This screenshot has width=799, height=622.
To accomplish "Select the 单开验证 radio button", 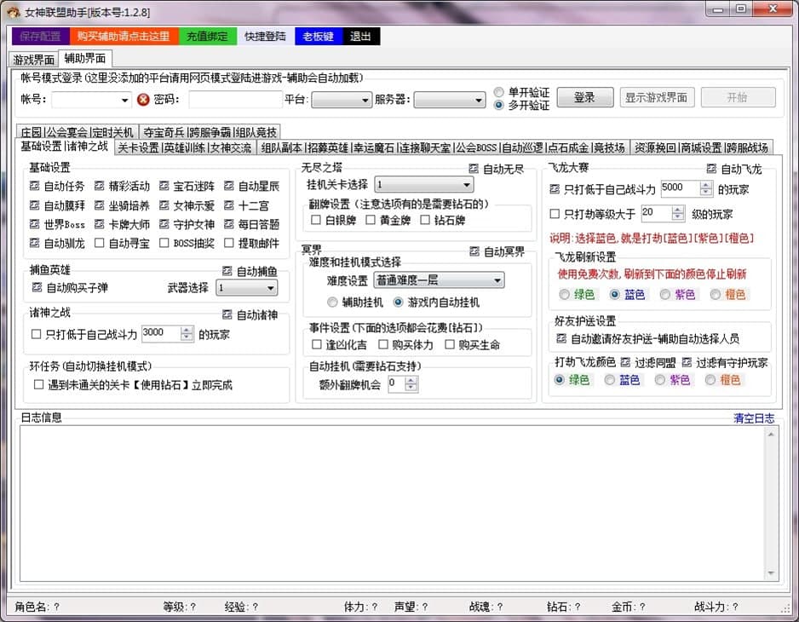I will [499, 92].
